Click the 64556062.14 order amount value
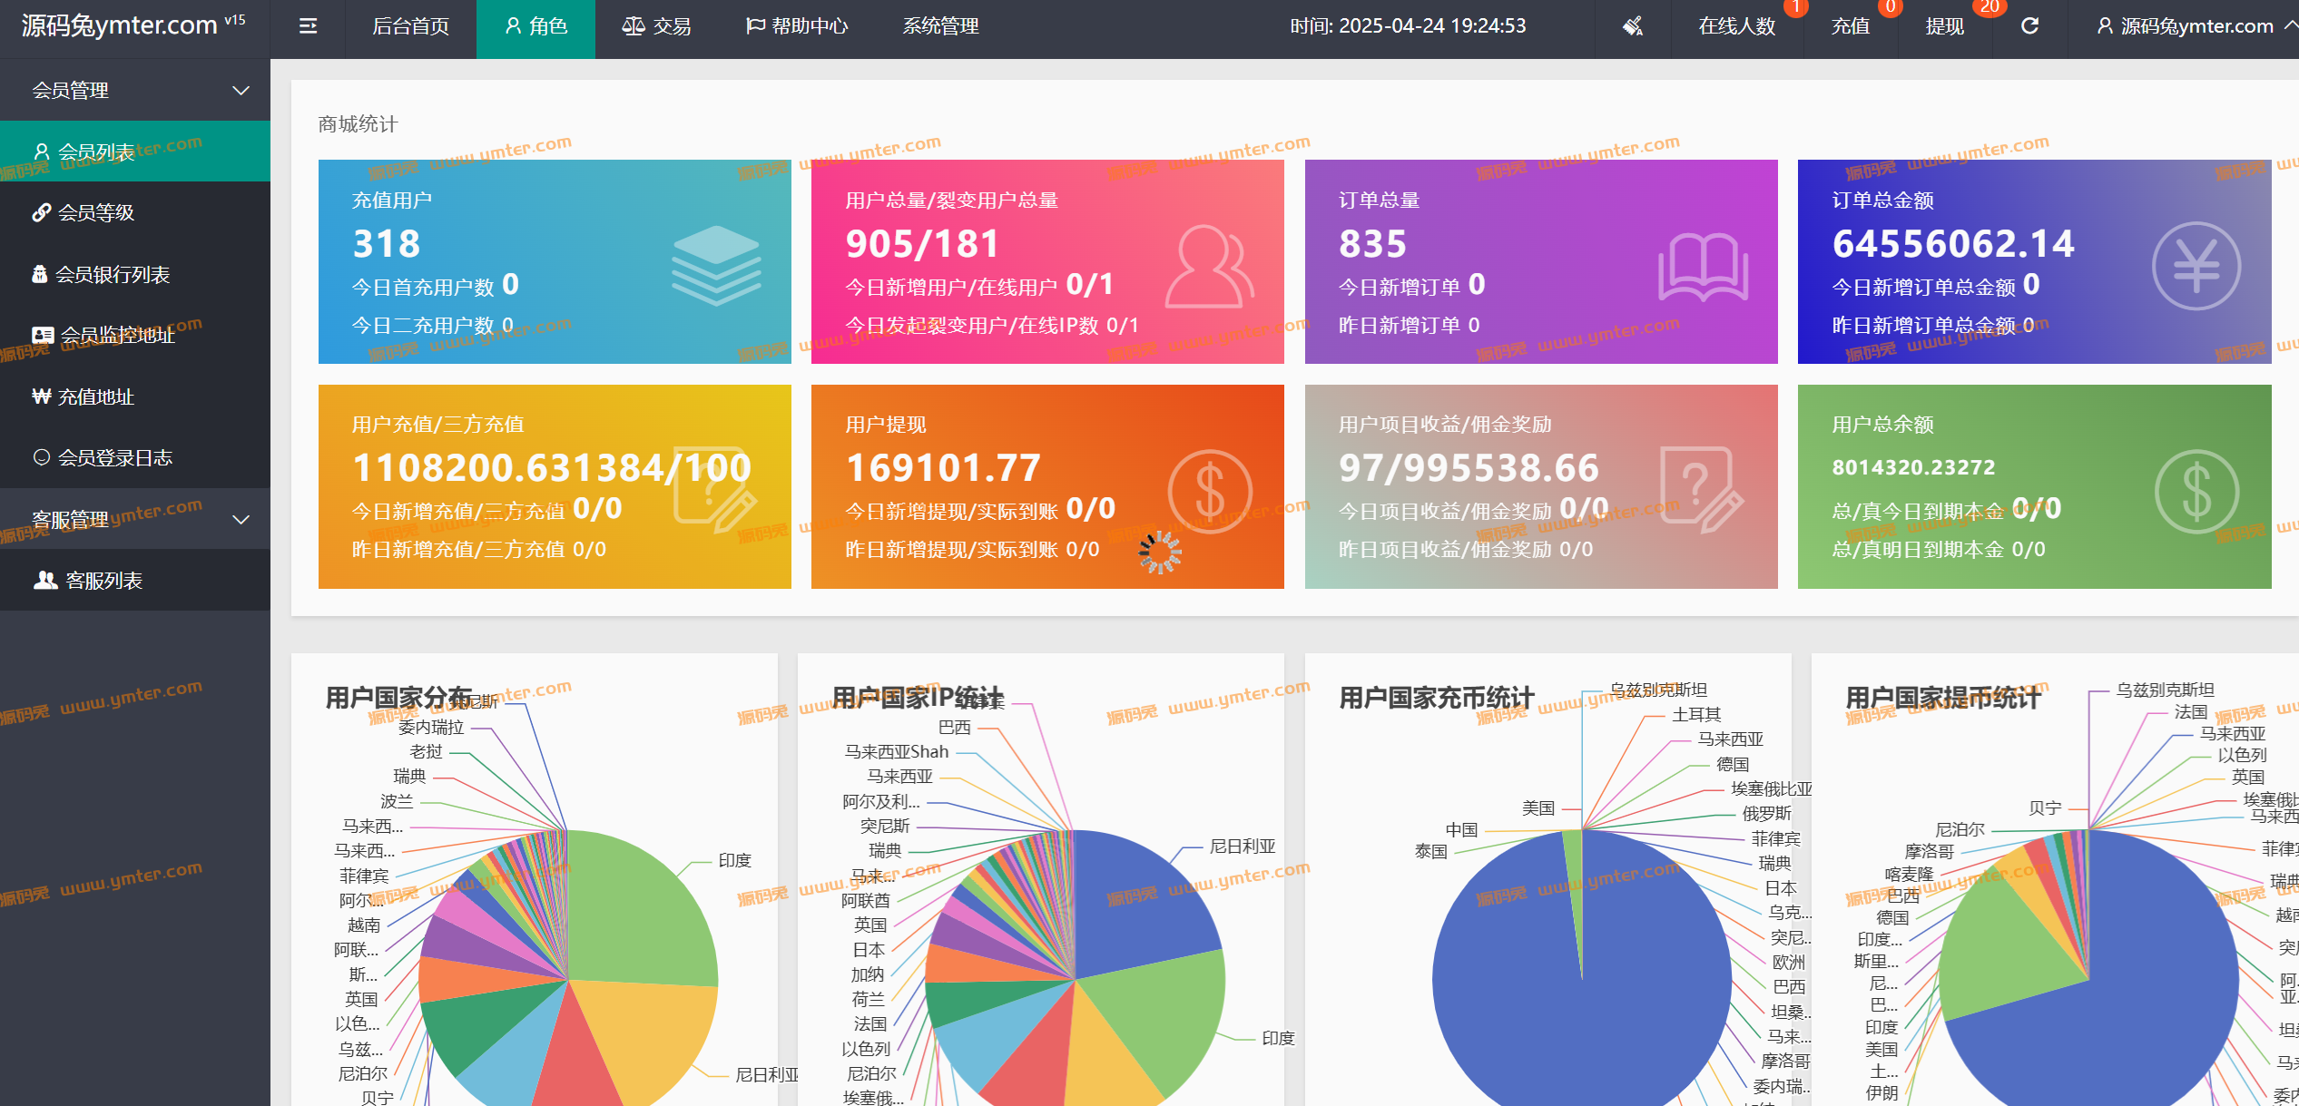 1953,243
